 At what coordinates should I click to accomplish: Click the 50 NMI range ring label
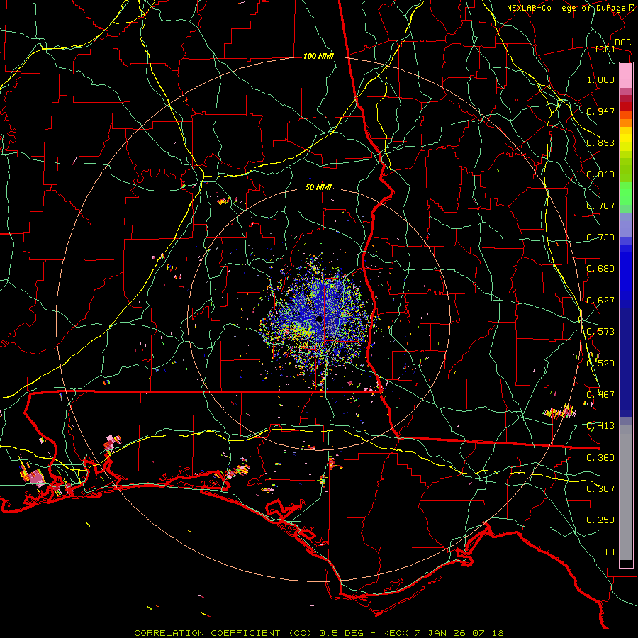tap(318, 188)
